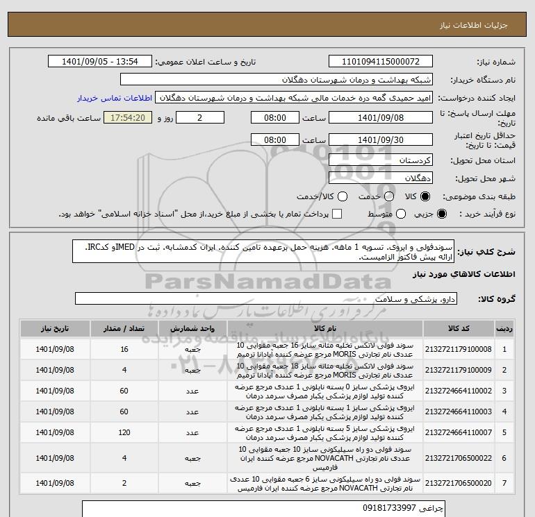Select the خدمت radio button
Screen dimensions: 535x517
(389, 196)
